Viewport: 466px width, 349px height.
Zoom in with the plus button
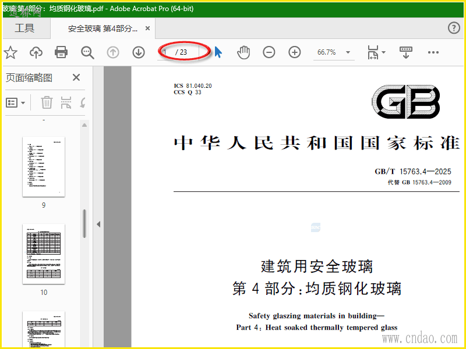tap(295, 52)
